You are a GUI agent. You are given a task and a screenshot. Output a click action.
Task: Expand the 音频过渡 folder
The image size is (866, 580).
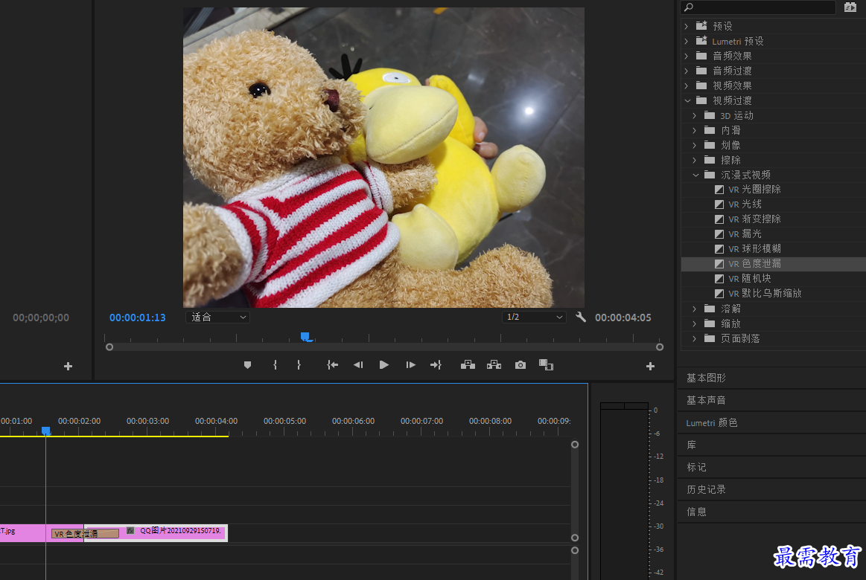pos(687,71)
